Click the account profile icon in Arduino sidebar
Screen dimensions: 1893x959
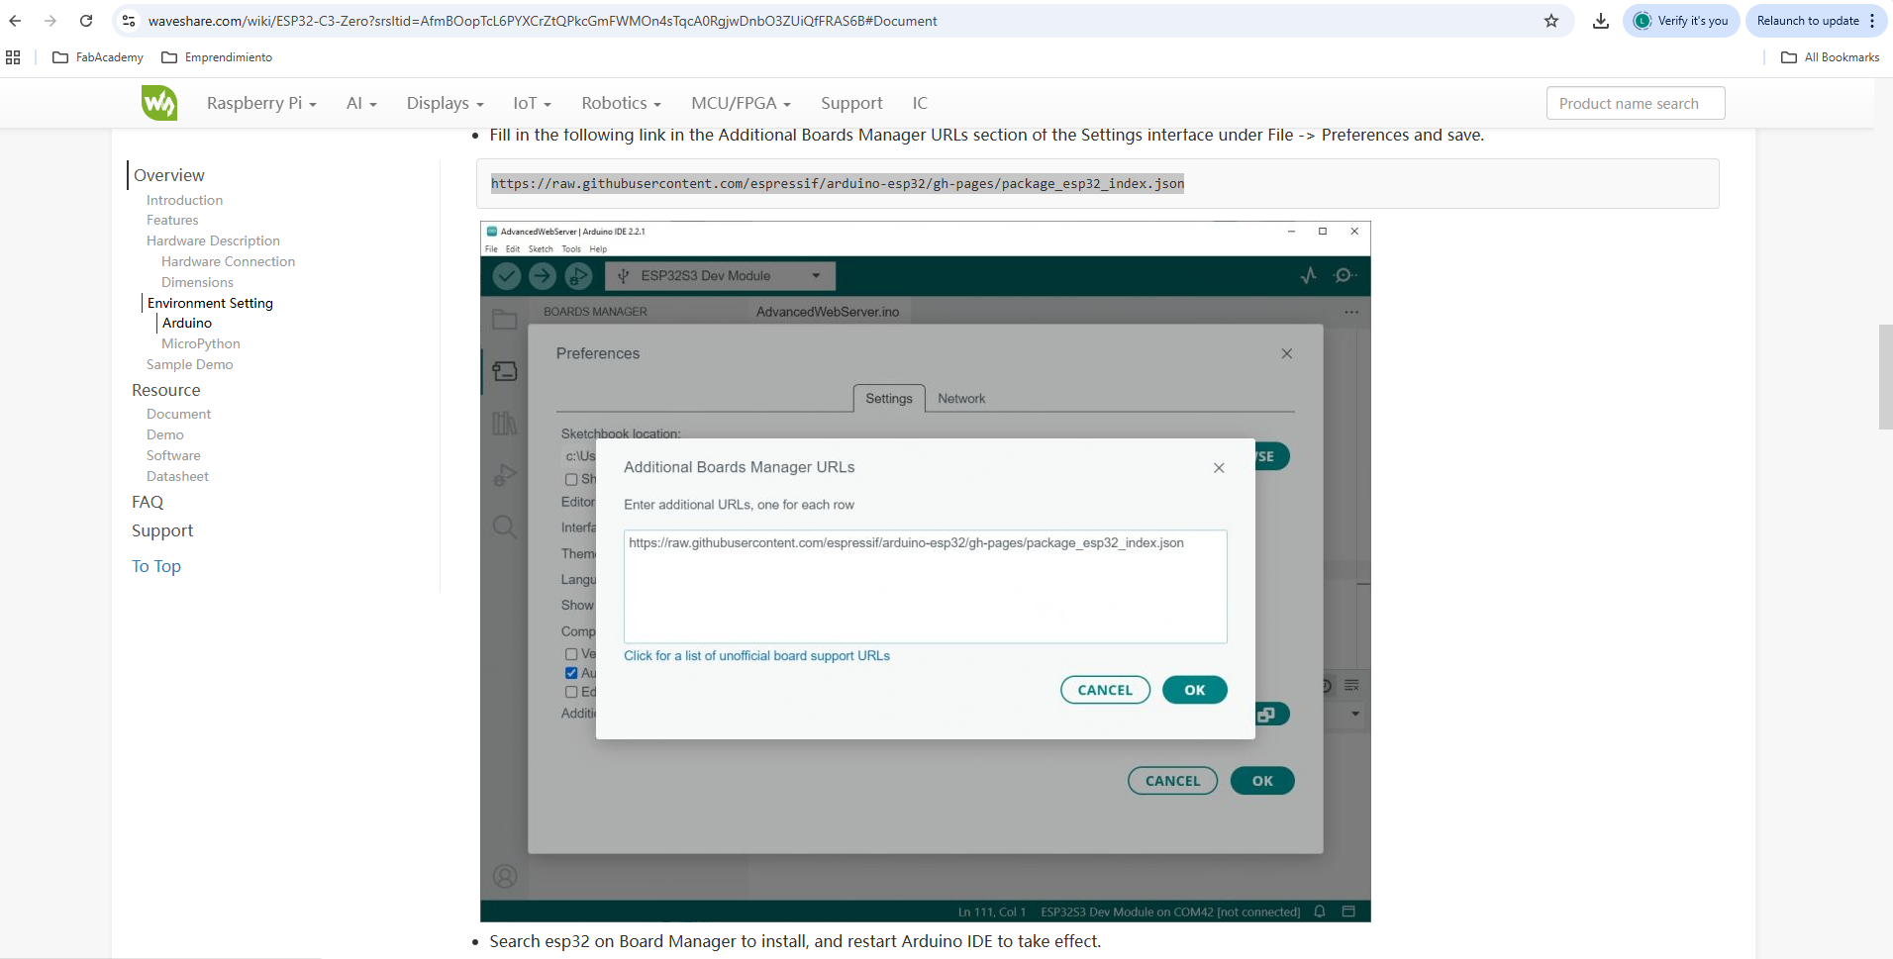(505, 876)
